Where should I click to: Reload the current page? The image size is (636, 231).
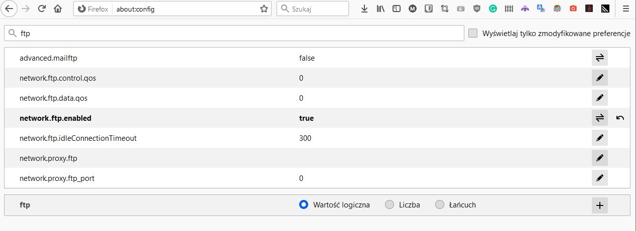coord(42,9)
